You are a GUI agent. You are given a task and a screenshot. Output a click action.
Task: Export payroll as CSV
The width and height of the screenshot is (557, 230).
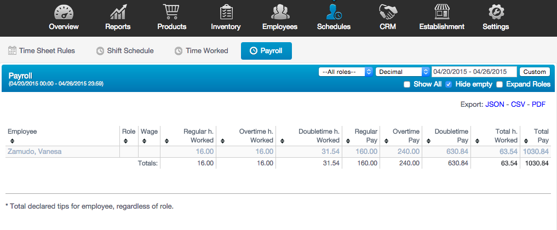pyautogui.click(x=518, y=104)
